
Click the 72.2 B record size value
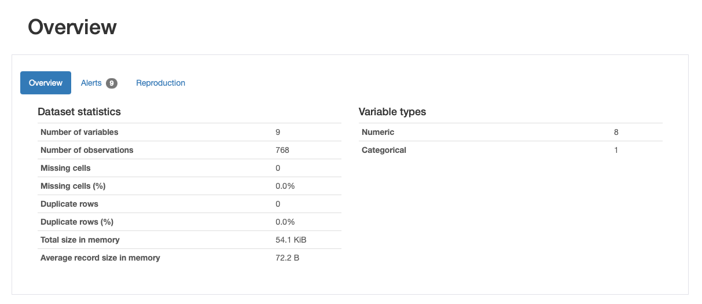(288, 258)
